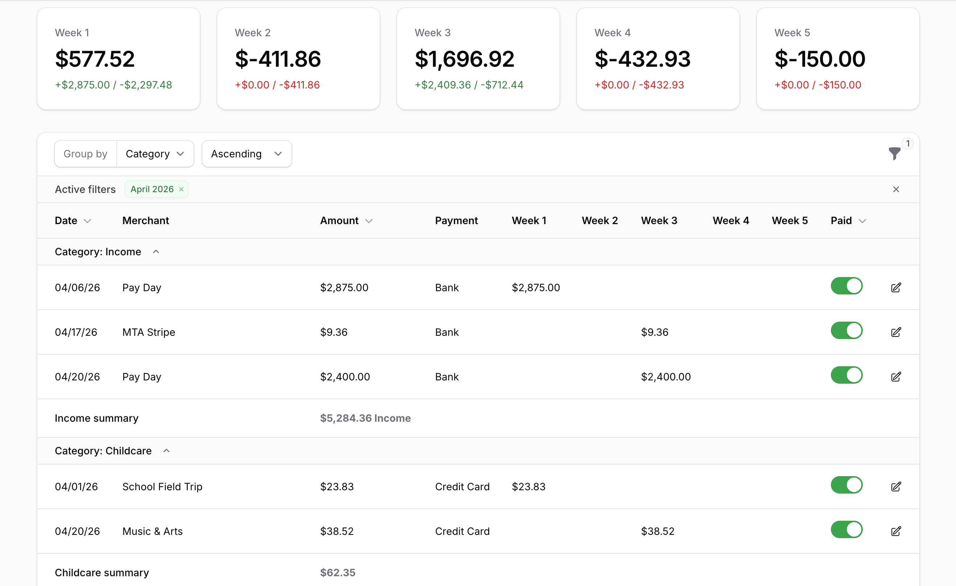Click the 04/17/26 date cell
The width and height of the screenshot is (956, 586).
point(76,332)
